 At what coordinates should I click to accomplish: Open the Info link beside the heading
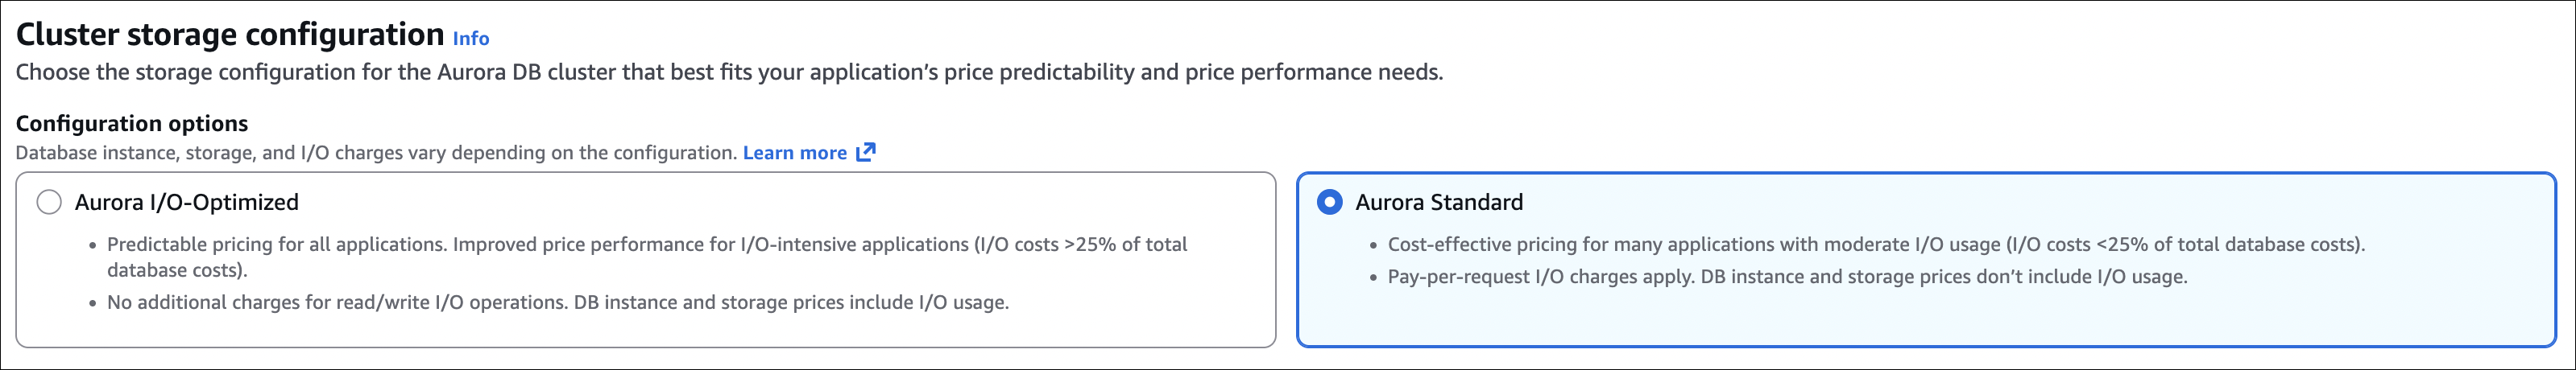(x=470, y=39)
